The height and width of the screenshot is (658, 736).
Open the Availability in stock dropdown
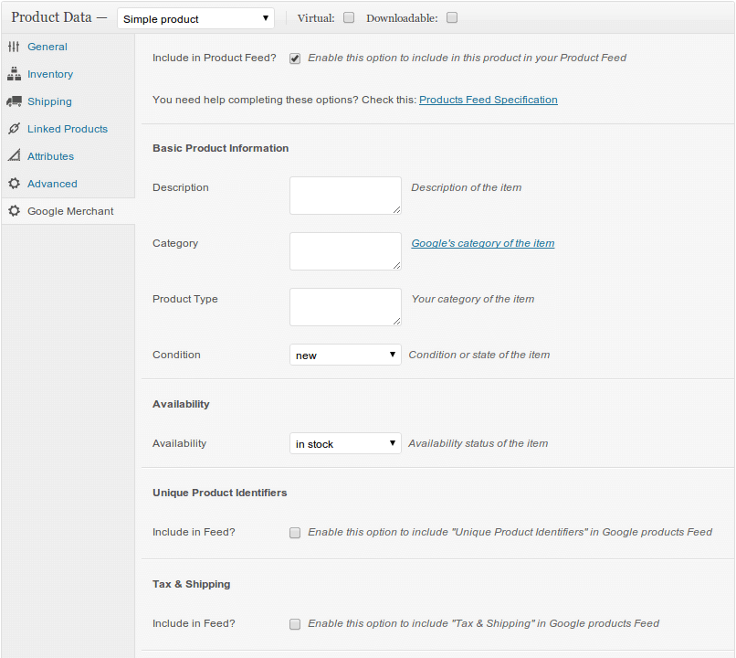345,443
